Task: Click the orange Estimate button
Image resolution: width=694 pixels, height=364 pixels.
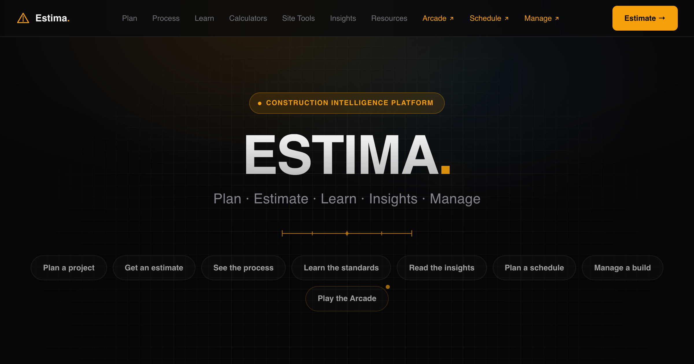Action: (645, 18)
